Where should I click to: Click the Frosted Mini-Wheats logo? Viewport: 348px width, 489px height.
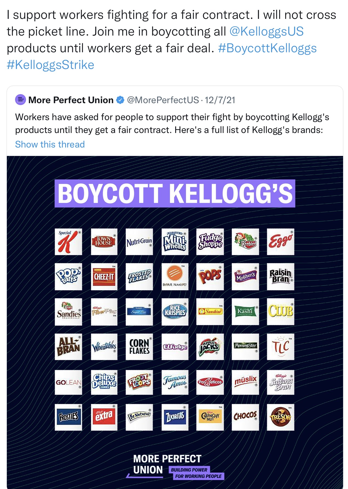[x=174, y=242]
